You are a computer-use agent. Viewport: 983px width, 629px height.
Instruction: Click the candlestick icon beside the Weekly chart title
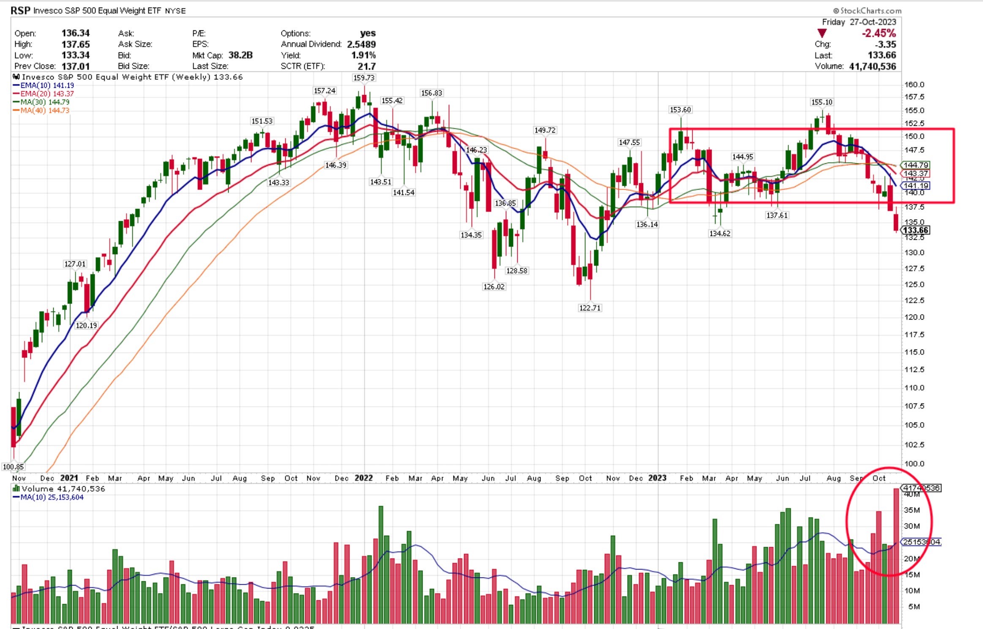pyautogui.click(x=16, y=77)
